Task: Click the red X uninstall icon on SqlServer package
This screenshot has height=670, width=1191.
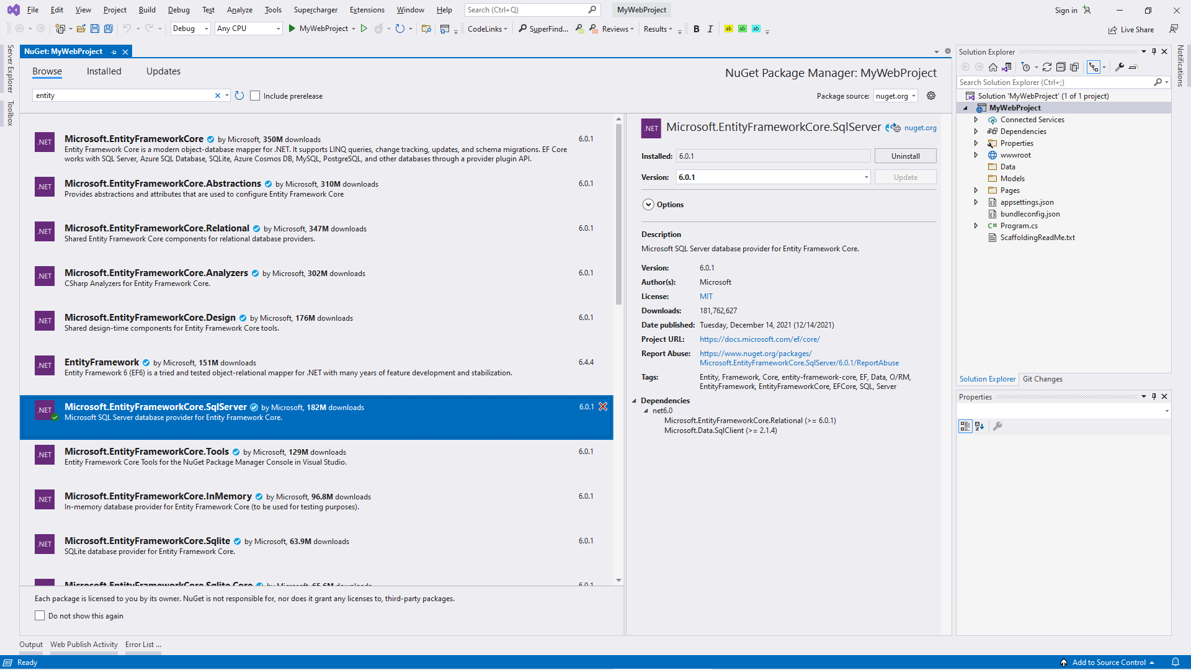Action: pyautogui.click(x=603, y=407)
